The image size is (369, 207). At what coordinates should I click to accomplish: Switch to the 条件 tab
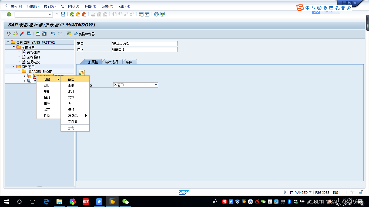click(x=129, y=62)
